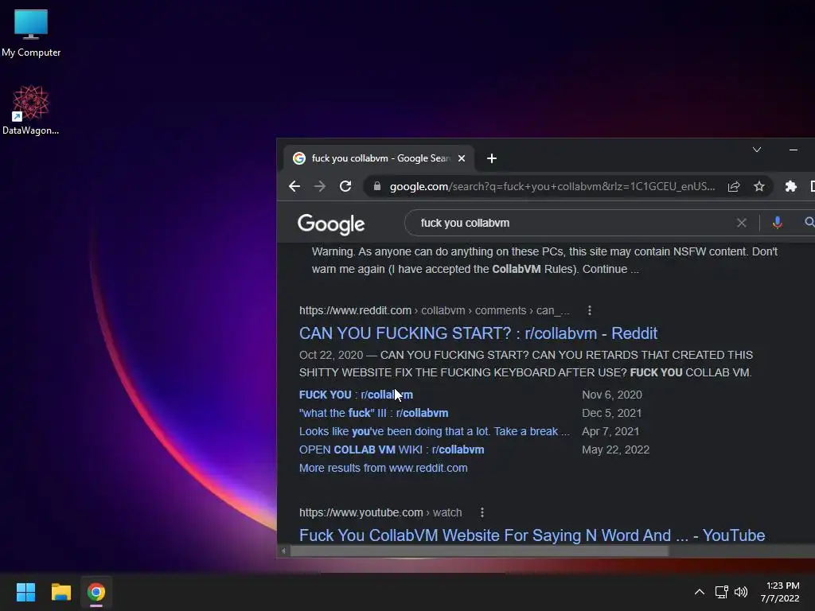Open "what the fuck" III sublink

374,413
